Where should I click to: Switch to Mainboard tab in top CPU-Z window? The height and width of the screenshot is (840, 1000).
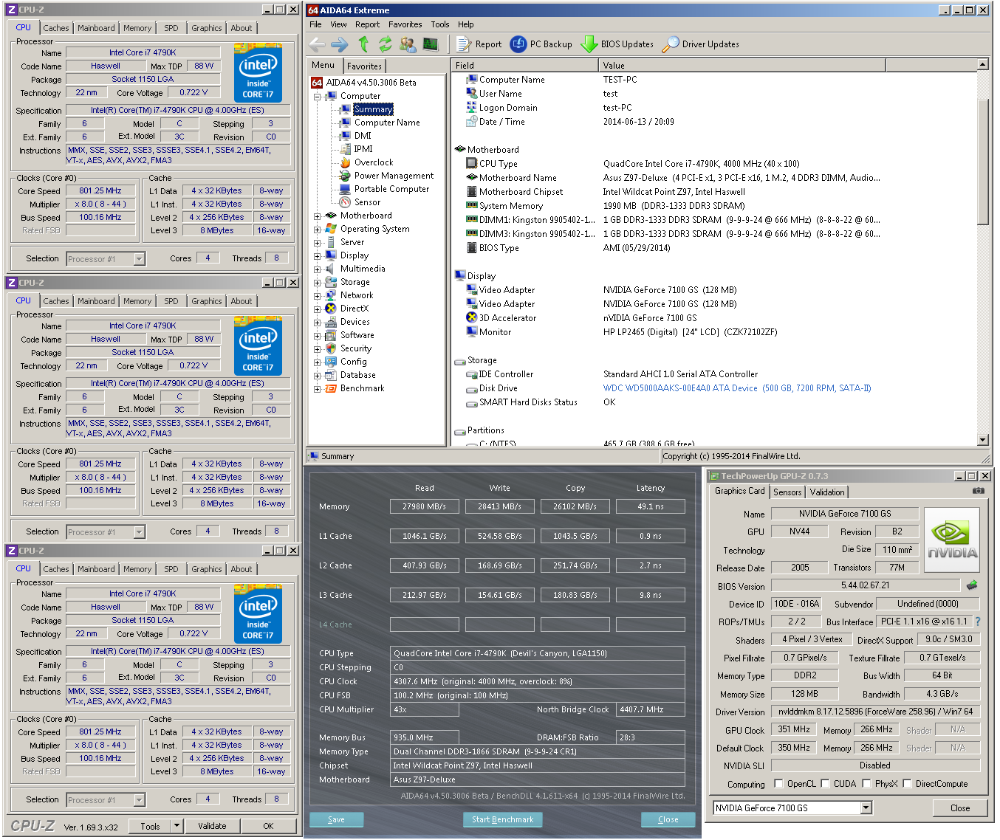click(x=96, y=28)
